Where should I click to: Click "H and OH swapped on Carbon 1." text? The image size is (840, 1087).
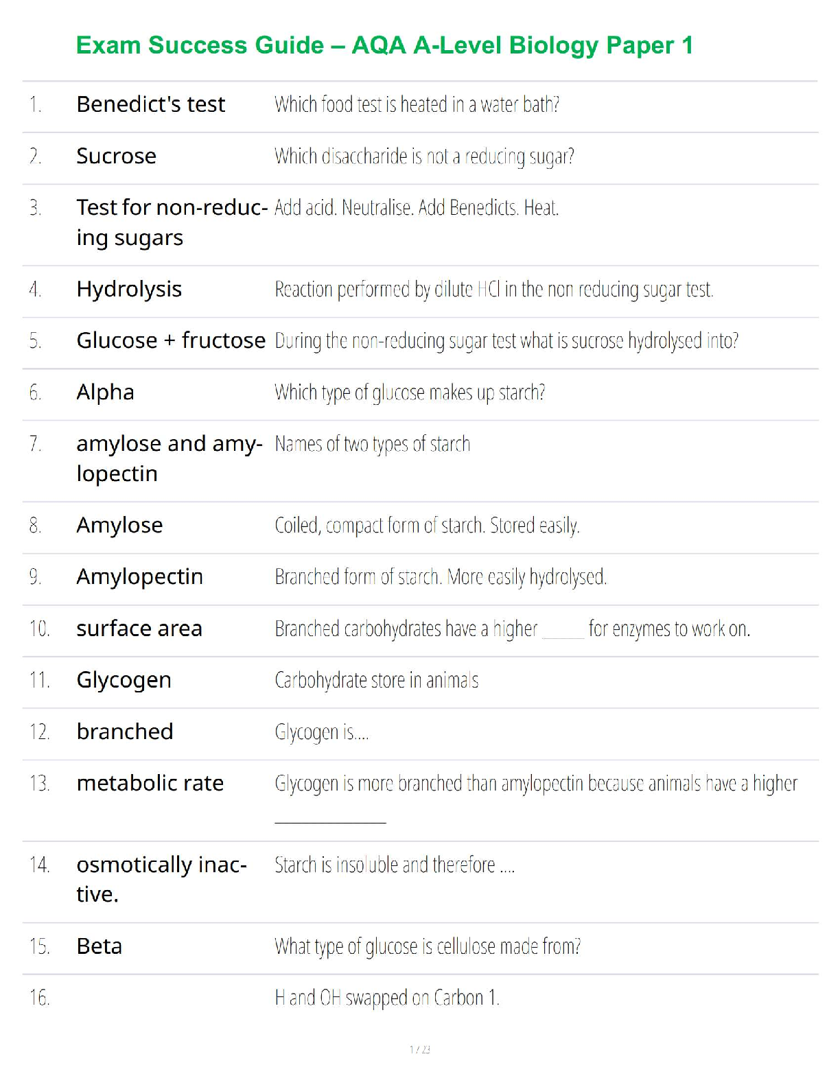point(387,998)
